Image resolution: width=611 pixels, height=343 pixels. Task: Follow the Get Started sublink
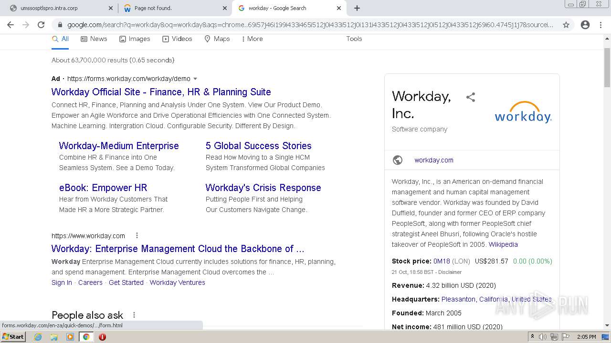pos(126,282)
